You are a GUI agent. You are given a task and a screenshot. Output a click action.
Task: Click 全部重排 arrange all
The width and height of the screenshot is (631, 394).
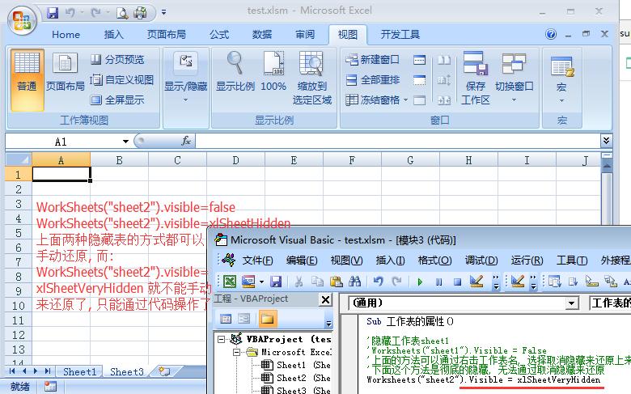click(x=373, y=79)
